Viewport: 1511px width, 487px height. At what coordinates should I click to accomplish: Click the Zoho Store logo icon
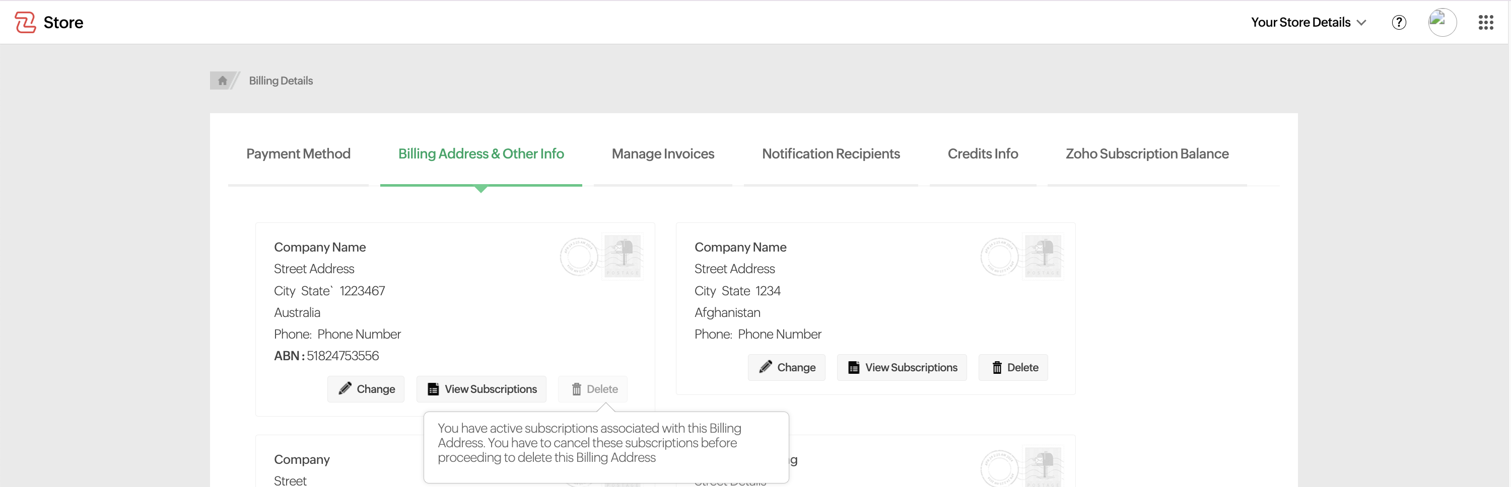25,22
